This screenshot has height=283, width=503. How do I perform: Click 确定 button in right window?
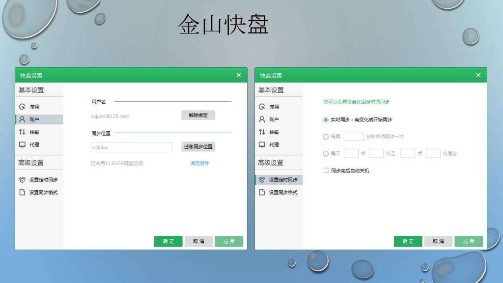tap(408, 241)
